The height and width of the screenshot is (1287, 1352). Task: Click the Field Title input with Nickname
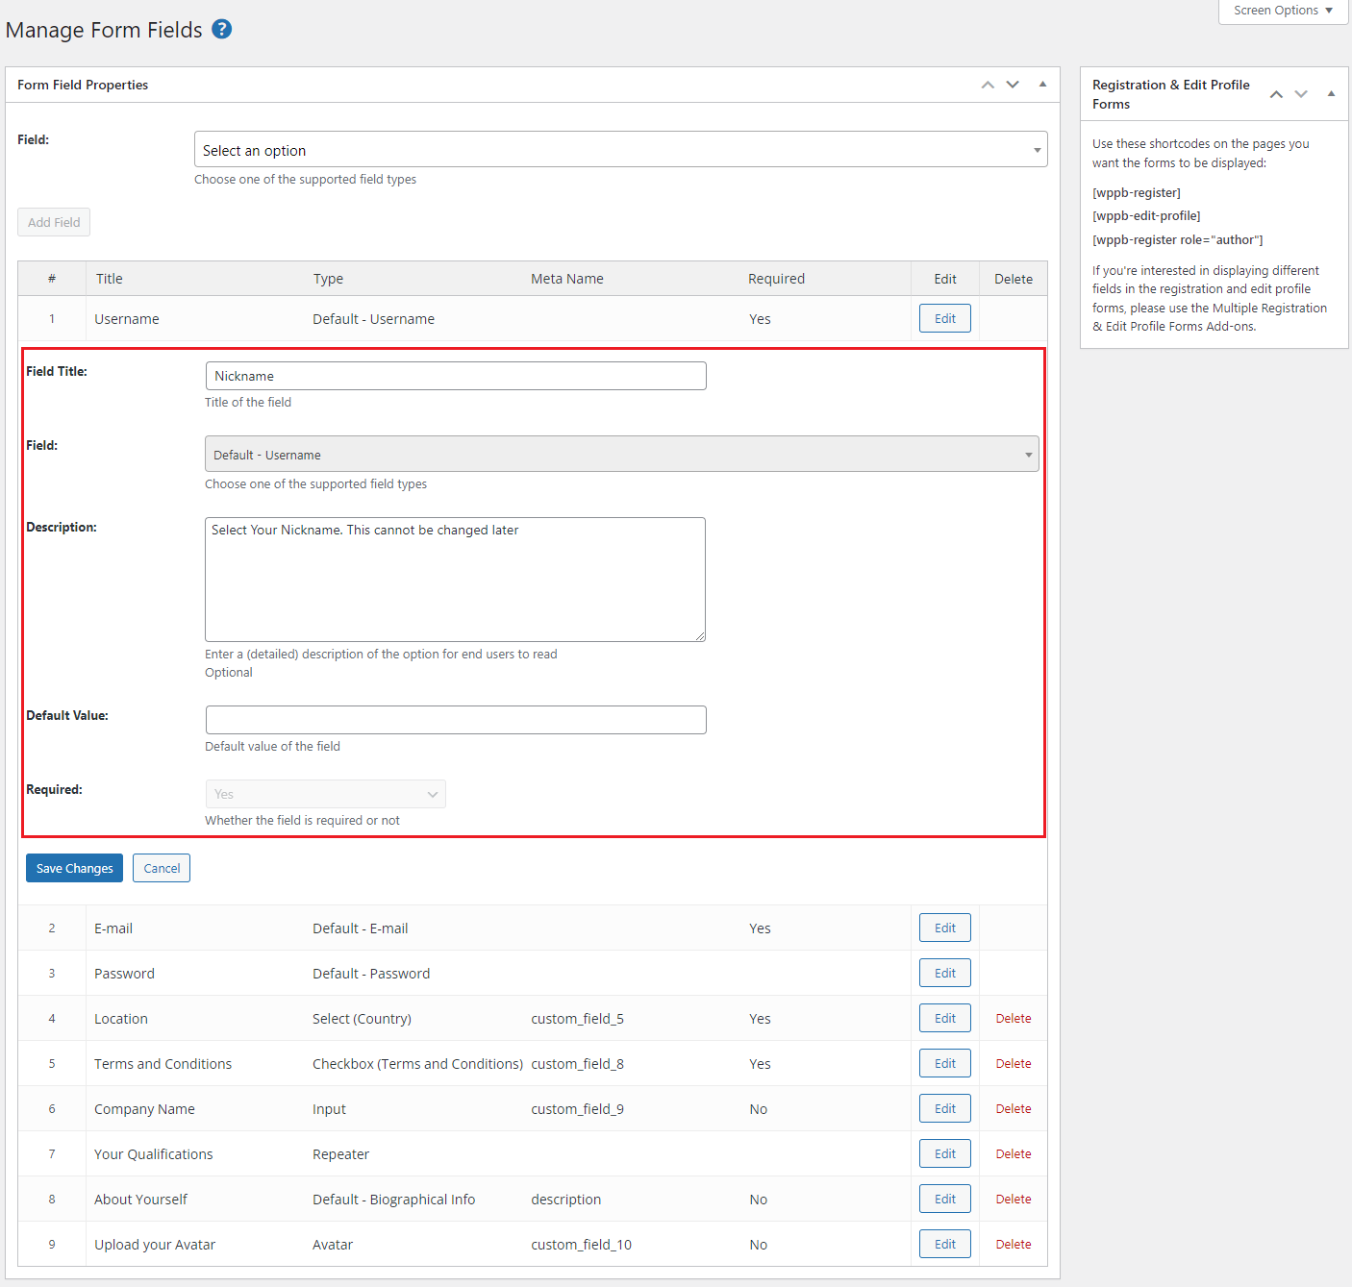456,376
